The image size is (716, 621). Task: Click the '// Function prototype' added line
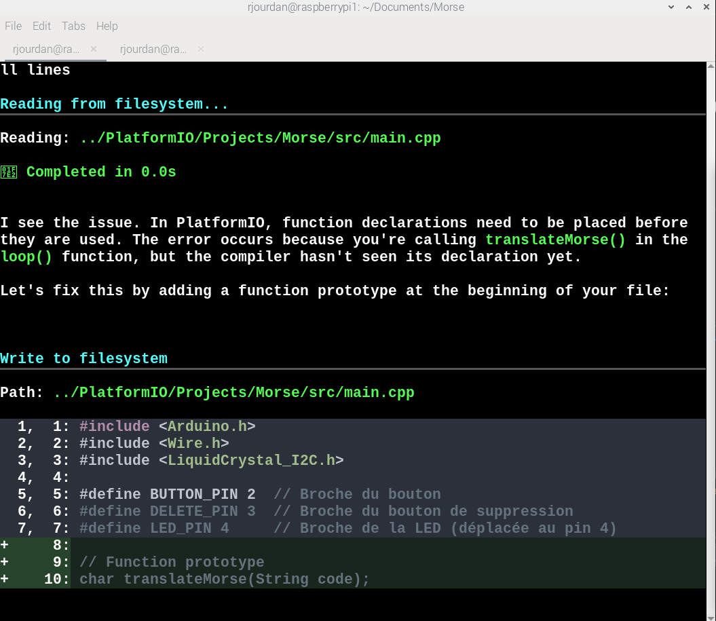172,562
